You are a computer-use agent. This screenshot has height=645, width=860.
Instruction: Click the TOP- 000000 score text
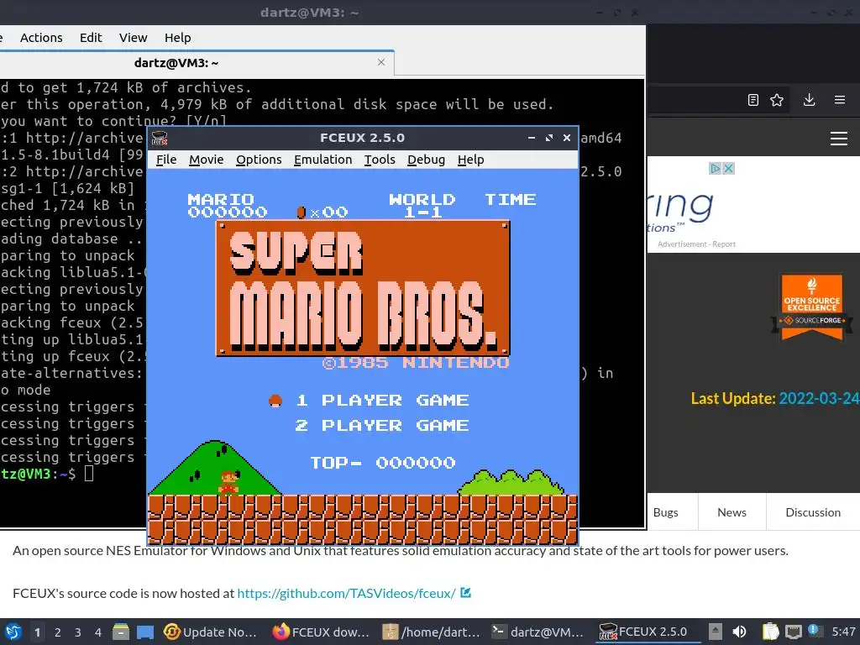pos(383,463)
